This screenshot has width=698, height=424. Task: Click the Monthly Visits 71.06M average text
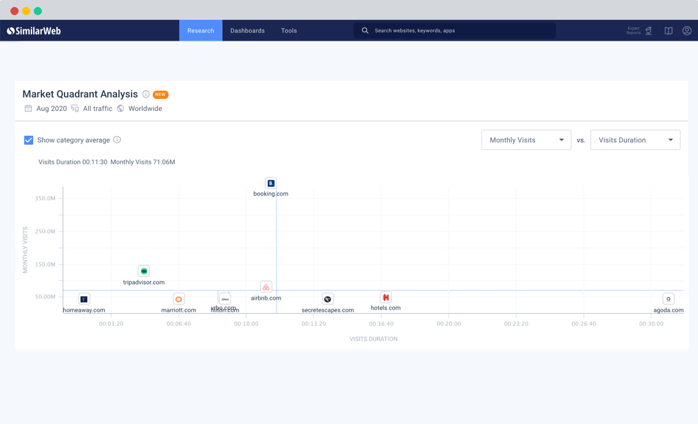[x=143, y=162]
